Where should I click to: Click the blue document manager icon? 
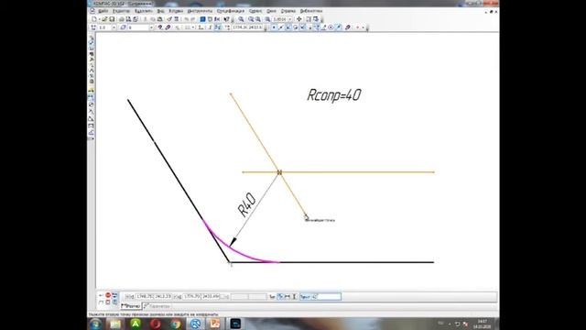[x=202, y=19]
